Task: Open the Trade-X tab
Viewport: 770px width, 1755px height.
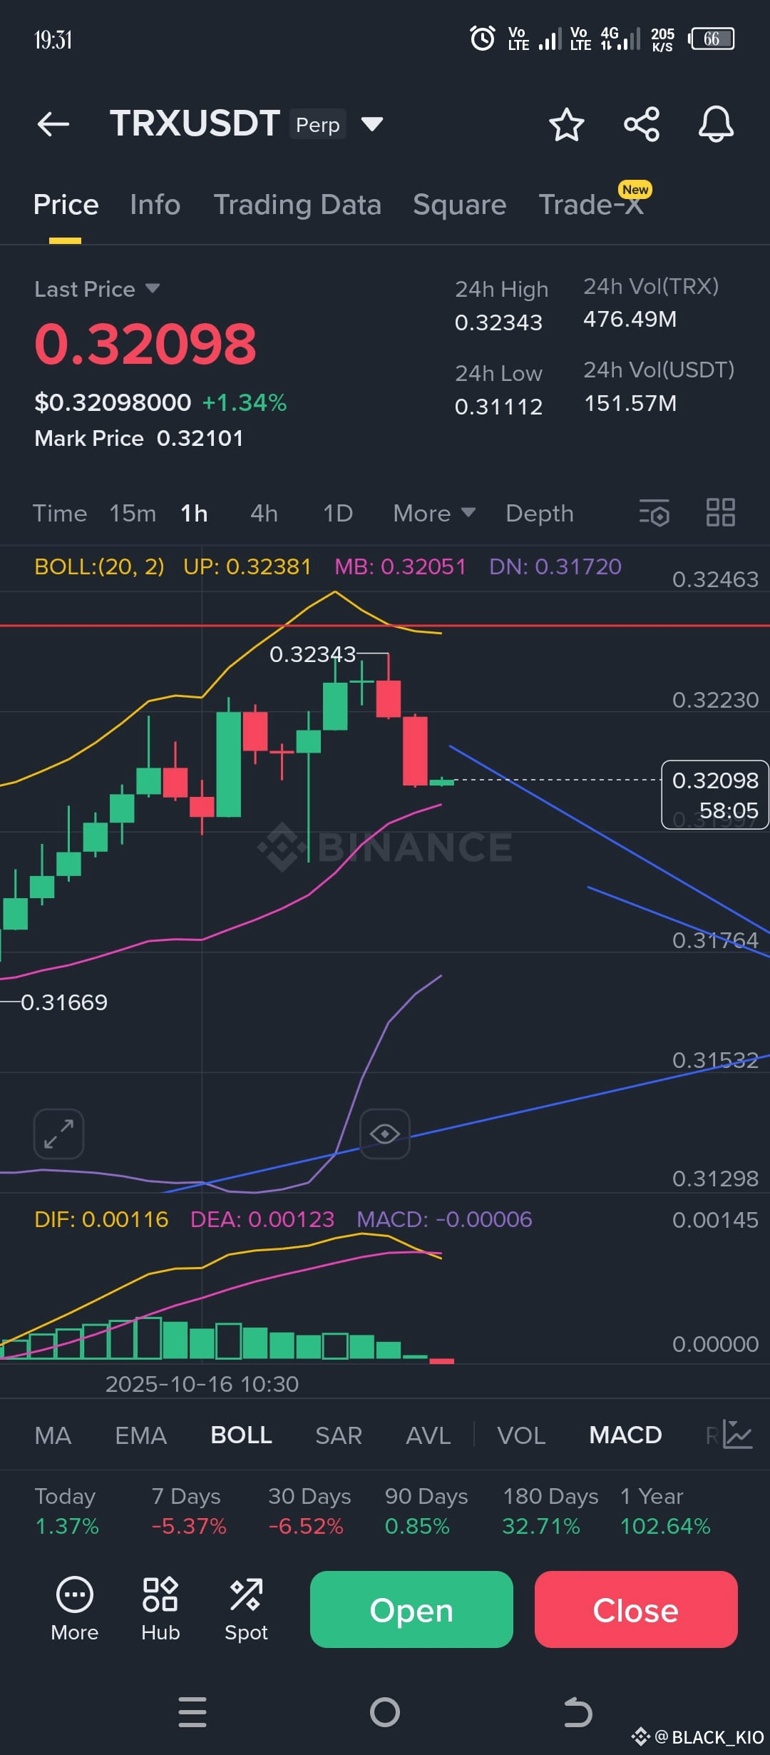Action: [x=591, y=205]
